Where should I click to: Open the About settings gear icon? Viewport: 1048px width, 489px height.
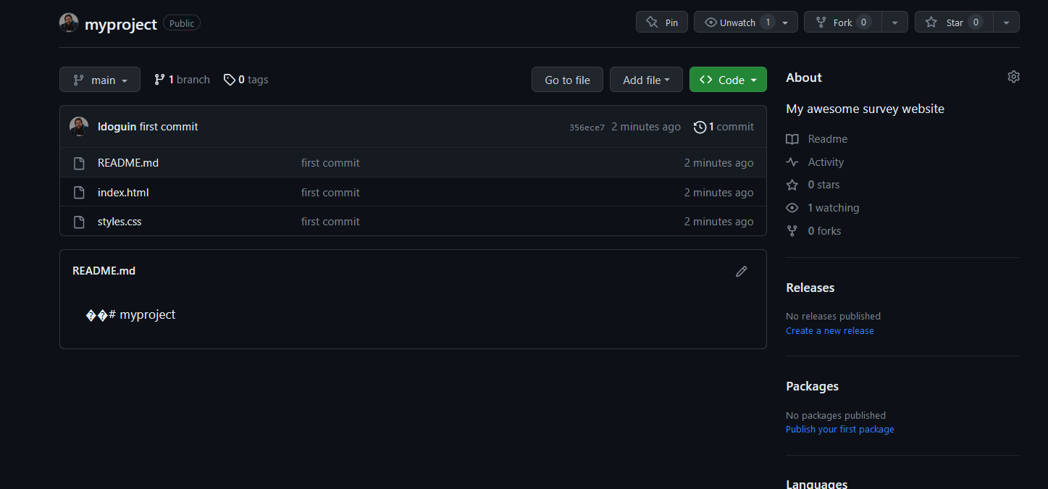tap(1013, 77)
